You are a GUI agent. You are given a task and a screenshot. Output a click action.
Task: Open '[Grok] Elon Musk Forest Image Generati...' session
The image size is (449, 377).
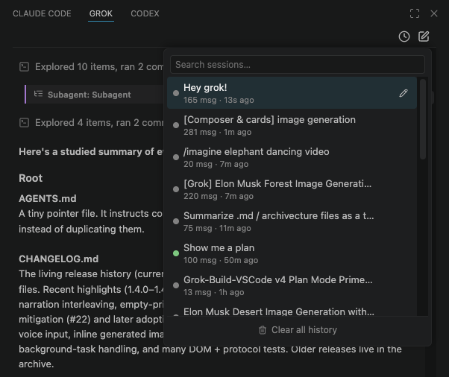(292, 189)
